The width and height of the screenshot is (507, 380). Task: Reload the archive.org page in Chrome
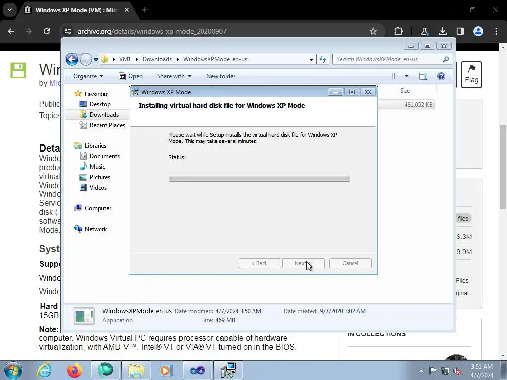point(47,31)
